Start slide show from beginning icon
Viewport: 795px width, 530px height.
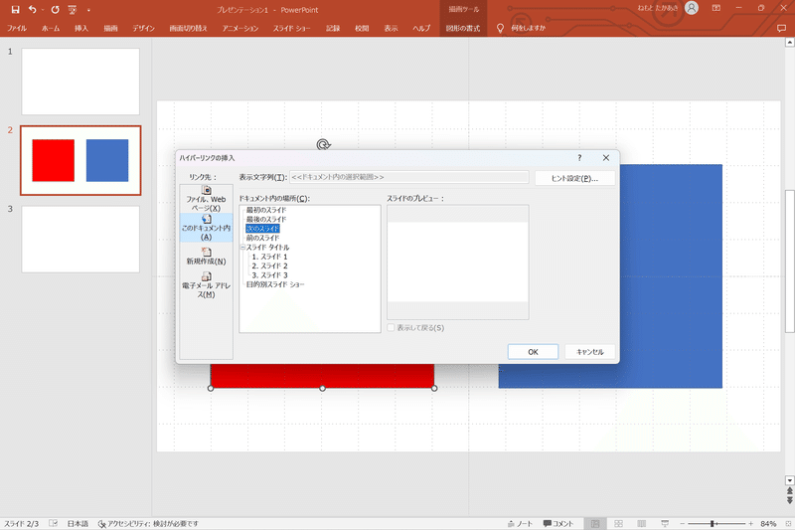tap(72, 10)
